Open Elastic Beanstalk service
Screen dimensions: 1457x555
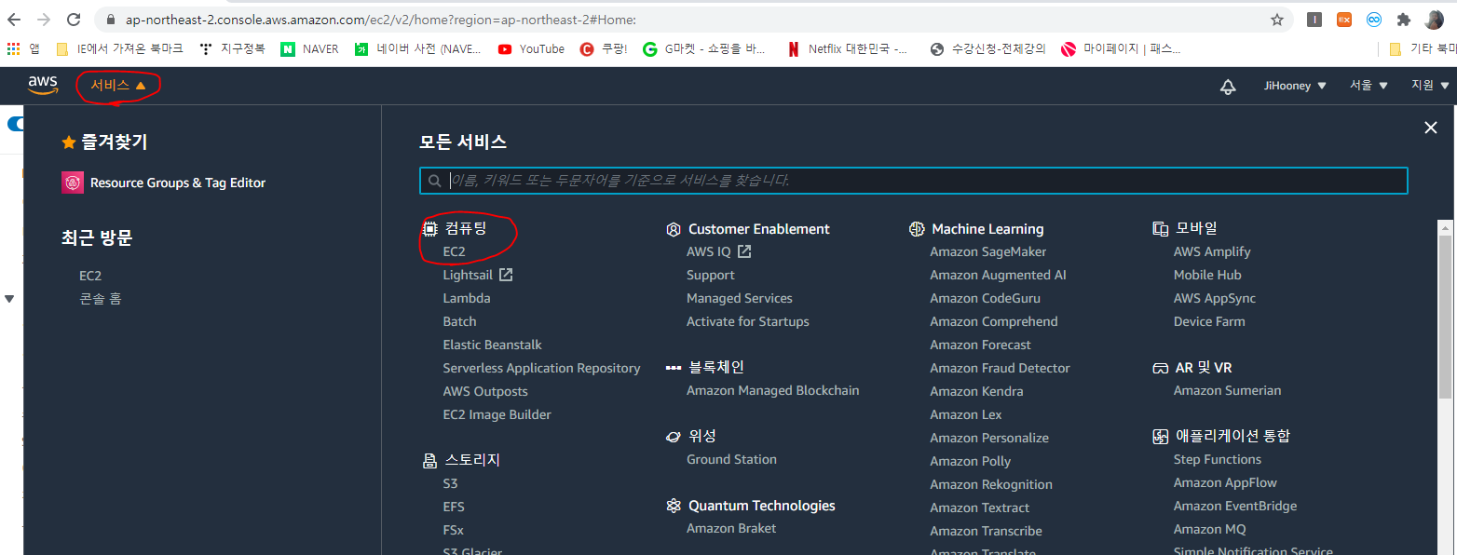pos(492,345)
